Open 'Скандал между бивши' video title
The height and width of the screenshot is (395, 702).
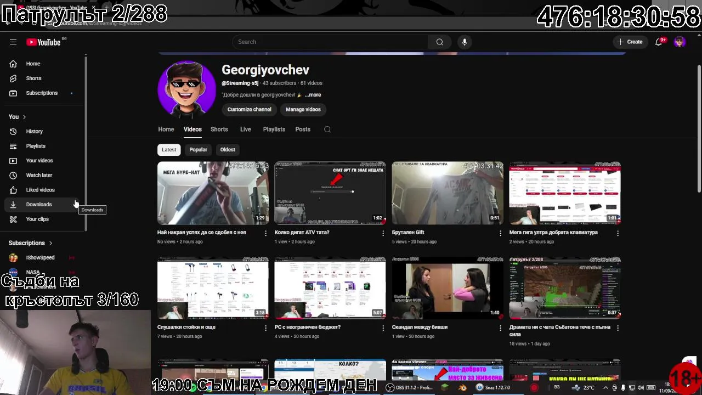(420, 327)
